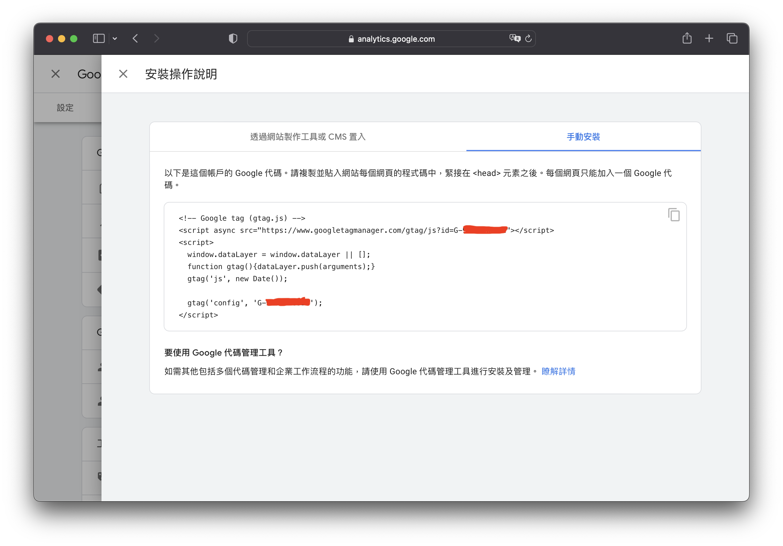Click the 安裝操作說明 title
Viewport: 783px width, 546px height.
click(181, 74)
